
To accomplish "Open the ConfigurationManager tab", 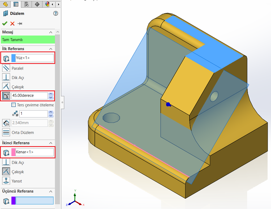I will (26, 4).
